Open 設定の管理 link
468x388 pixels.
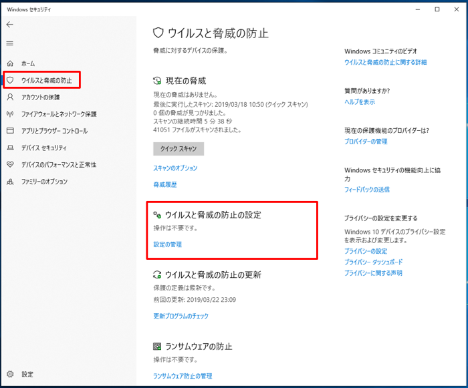coord(167,244)
